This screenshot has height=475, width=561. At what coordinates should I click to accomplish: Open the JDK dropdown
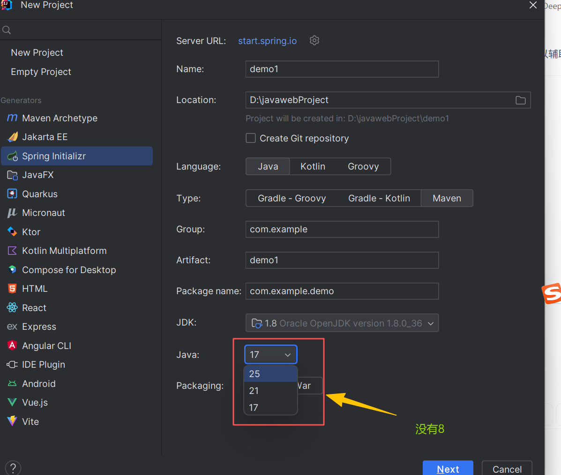pyautogui.click(x=342, y=323)
